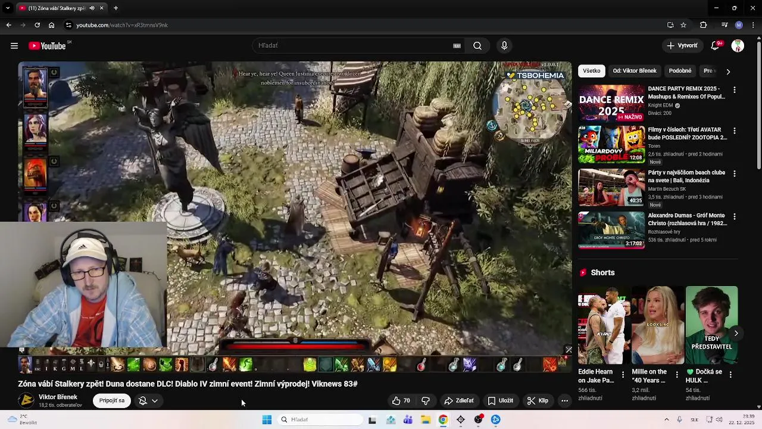Show next Shorts with arrow
Viewport: 762px width, 429px height.
pos(736,333)
